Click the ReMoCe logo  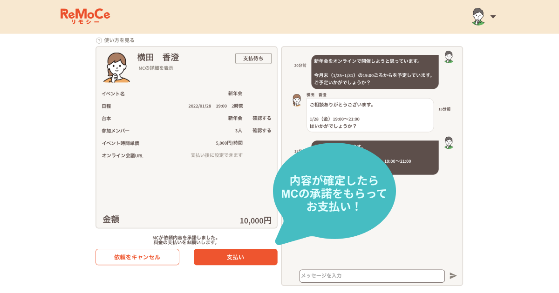tap(85, 16)
